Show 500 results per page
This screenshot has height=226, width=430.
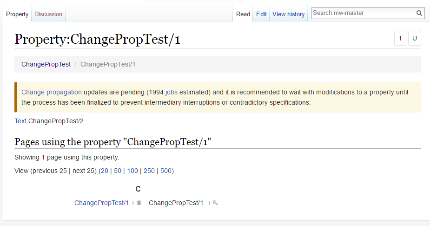click(166, 171)
